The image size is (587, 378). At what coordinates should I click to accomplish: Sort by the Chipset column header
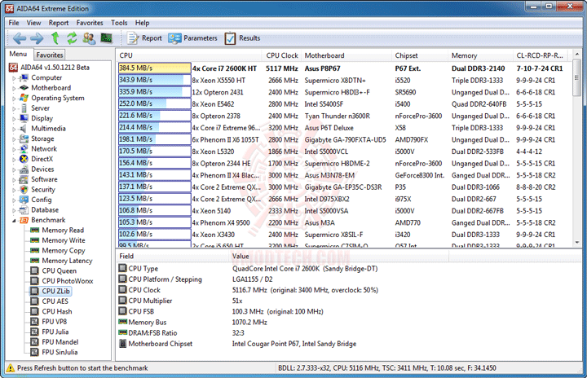point(420,55)
